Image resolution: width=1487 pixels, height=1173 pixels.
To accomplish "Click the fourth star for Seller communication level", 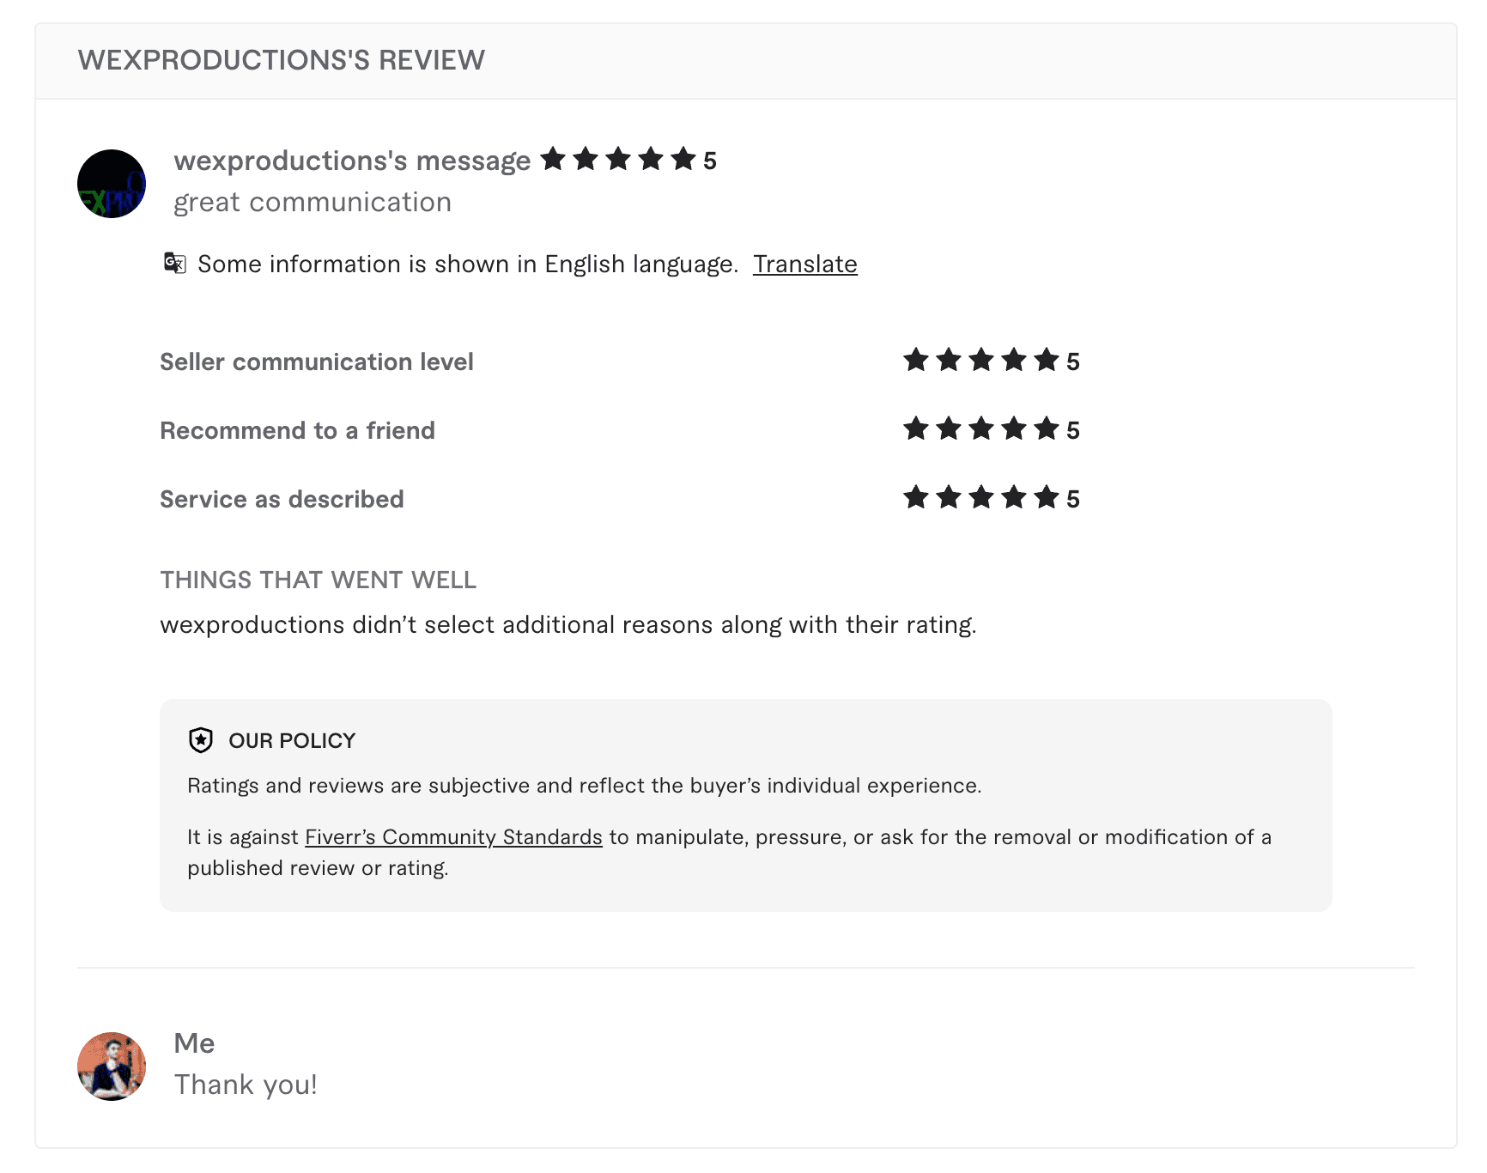I will pyautogui.click(x=1014, y=360).
